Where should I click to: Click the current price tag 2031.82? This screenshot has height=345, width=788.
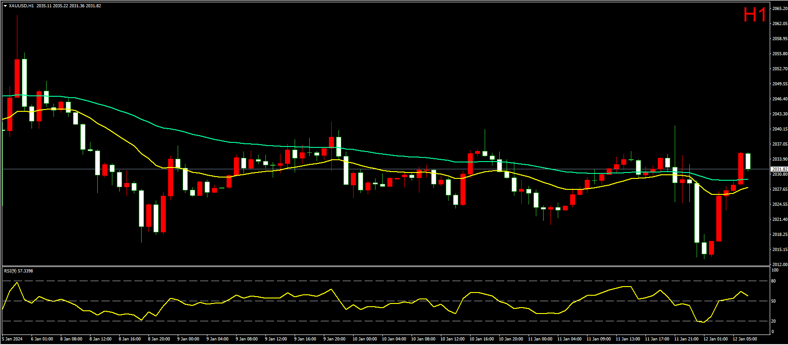tap(779, 169)
